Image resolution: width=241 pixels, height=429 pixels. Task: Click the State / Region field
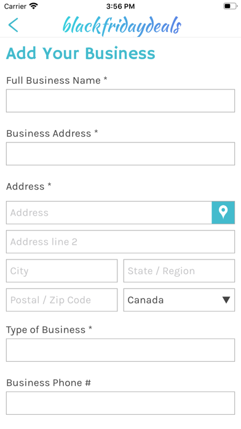[x=179, y=271]
